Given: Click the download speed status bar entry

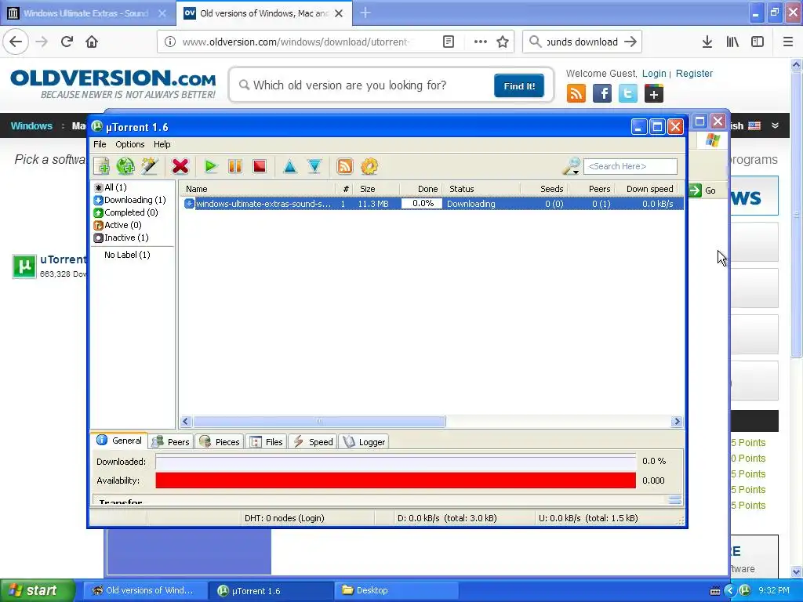Looking at the screenshot, I should (447, 518).
